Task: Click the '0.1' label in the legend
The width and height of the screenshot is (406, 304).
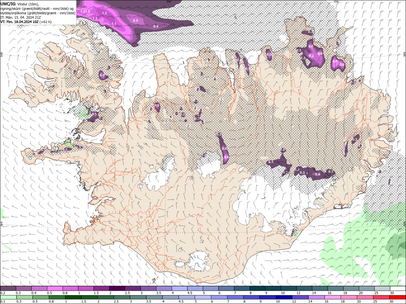Action: click(x=3, y=301)
